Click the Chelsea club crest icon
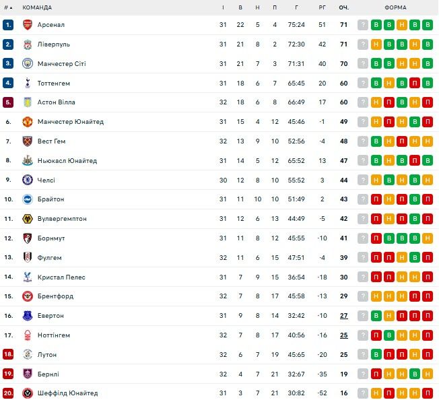Image resolution: width=439 pixels, height=400 pixels. point(28,180)
